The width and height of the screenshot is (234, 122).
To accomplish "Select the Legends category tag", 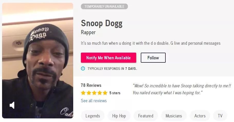I will click(x=93, y=116).
